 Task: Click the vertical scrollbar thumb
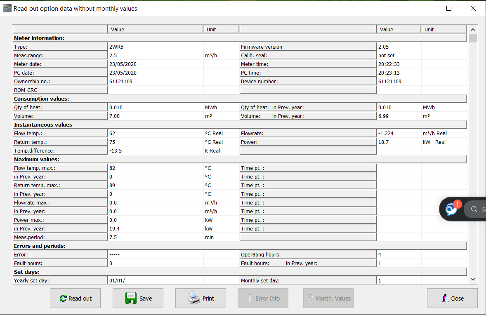(x=473, y=38)
